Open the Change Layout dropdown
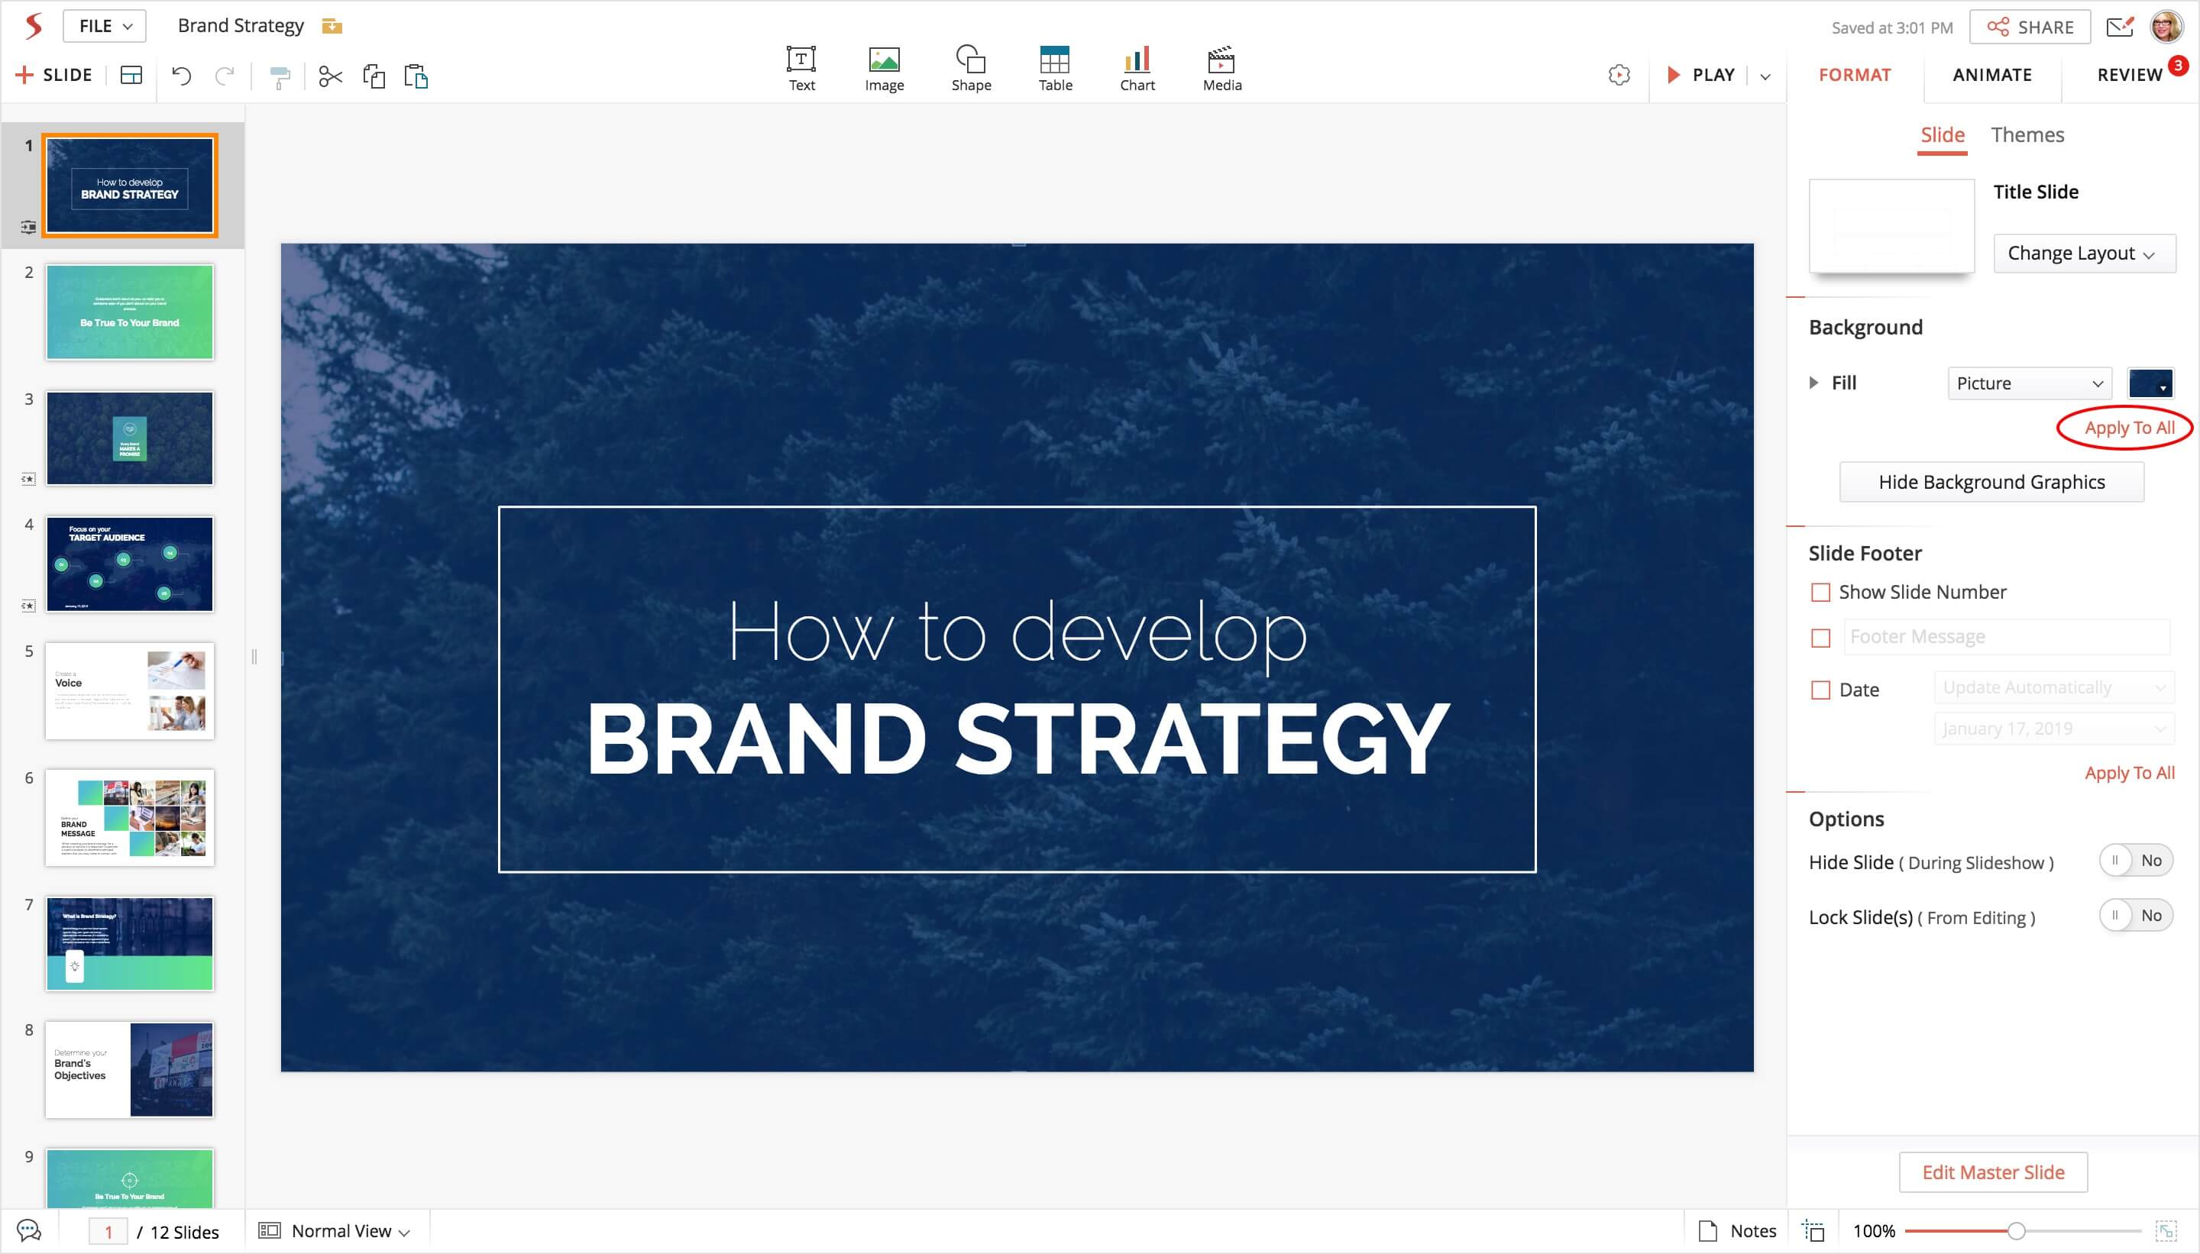The height and width of the screenshot is (1254, 2200). (2083, 254)
